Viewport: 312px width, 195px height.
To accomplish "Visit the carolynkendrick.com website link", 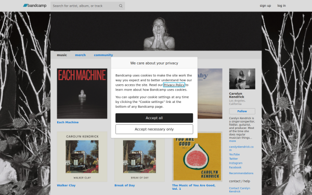I will pyautogui.click(x=241, y=148).
